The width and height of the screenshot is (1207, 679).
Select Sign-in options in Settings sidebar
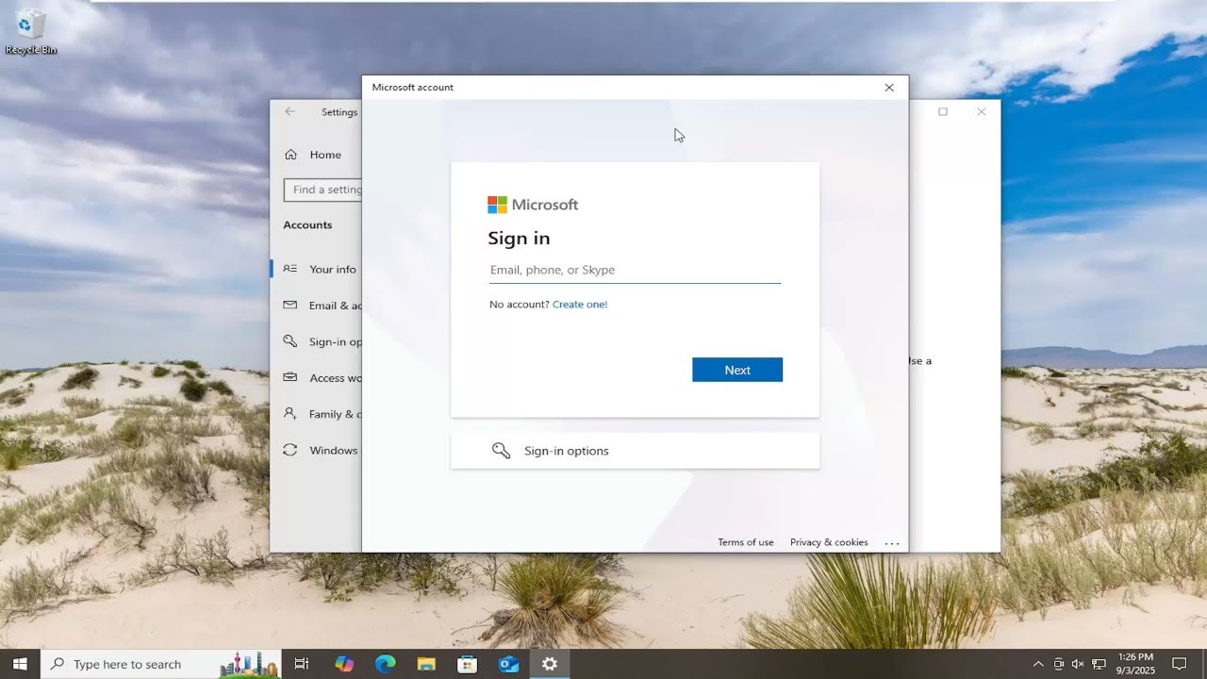tap(317, 341)
